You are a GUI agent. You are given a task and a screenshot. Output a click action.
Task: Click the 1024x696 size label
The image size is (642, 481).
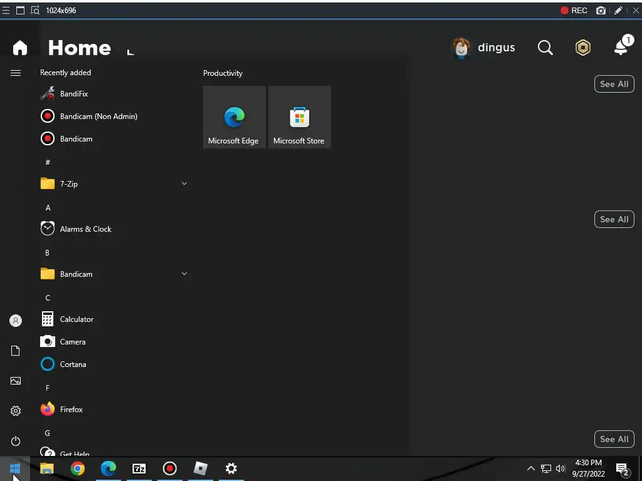pyautogui.click(x=61, y=11)
